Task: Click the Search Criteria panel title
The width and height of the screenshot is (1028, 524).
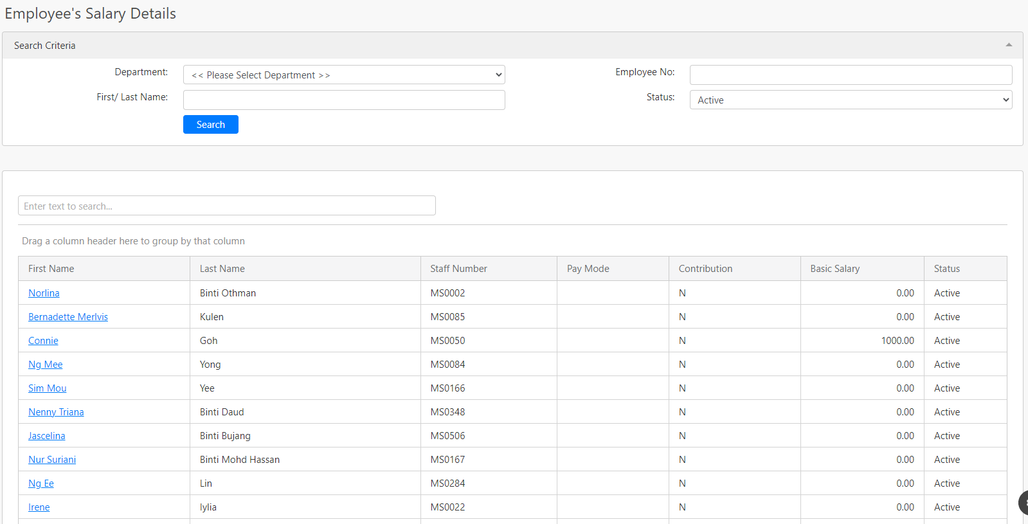Action: tap(45, 45)
